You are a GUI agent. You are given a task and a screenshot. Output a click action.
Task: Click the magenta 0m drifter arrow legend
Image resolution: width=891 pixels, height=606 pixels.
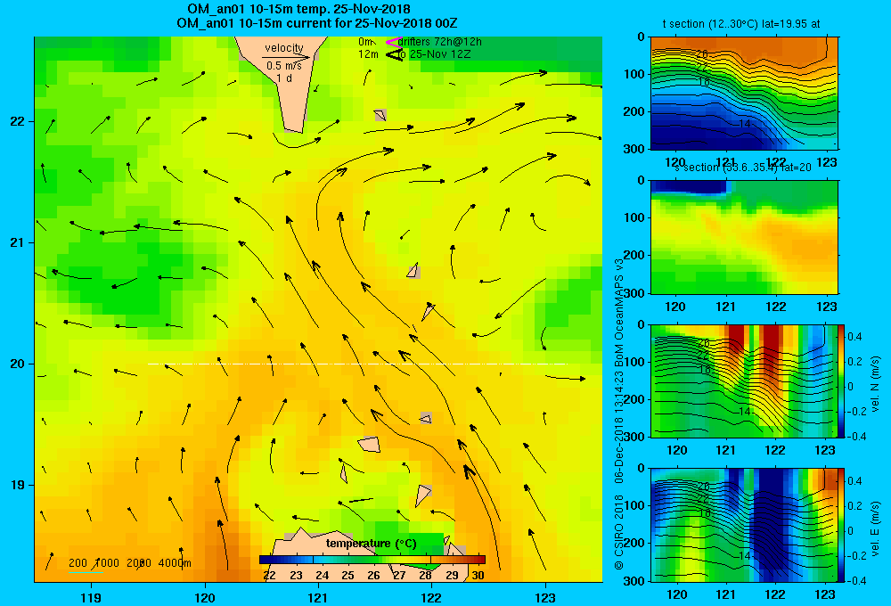point(393,42)
